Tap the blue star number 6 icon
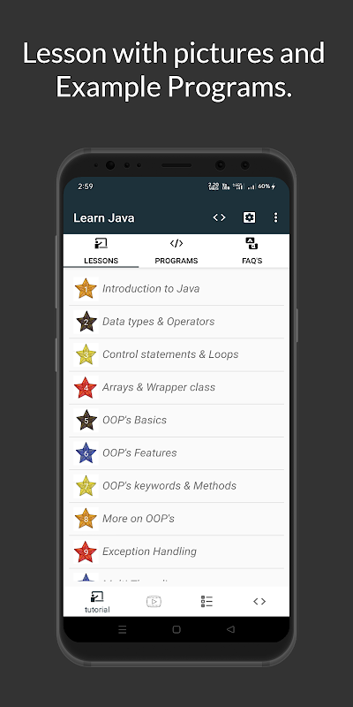Viewport: 353px width, 707px height. pyautogui.click(x=86, y=452)
